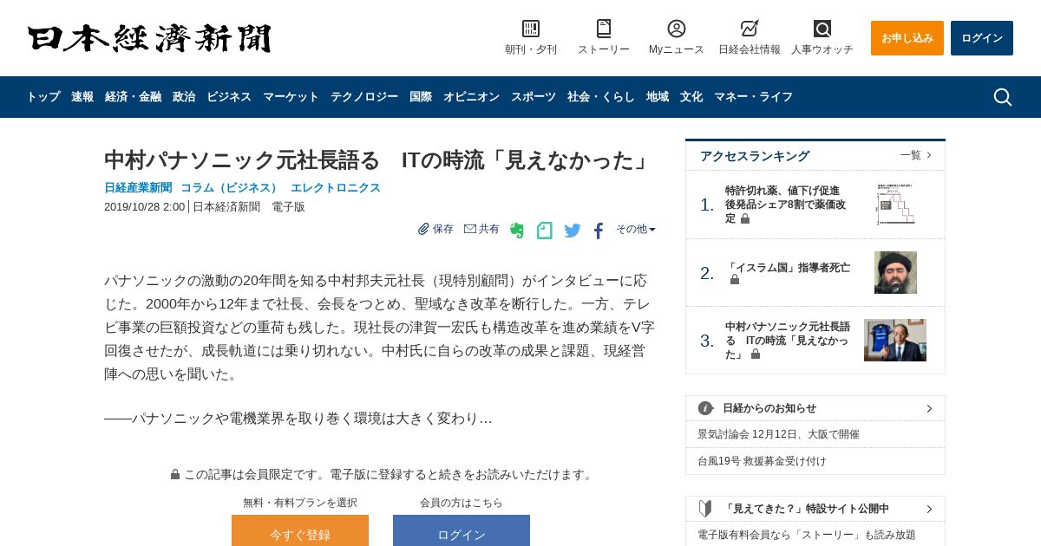Open the コラム（ビジネス） tag link

[x=231, y=188]
